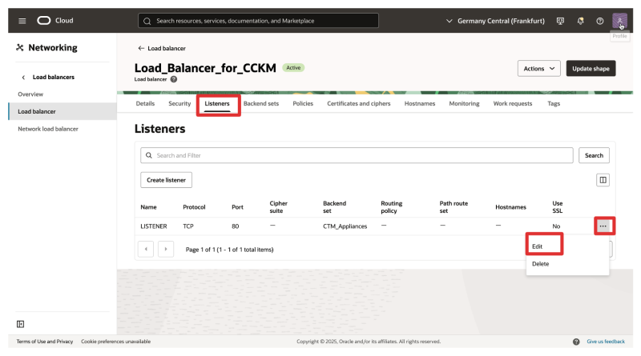Open the help question mark icon
The width and height of the screenshot is (641, 356).
599,20
